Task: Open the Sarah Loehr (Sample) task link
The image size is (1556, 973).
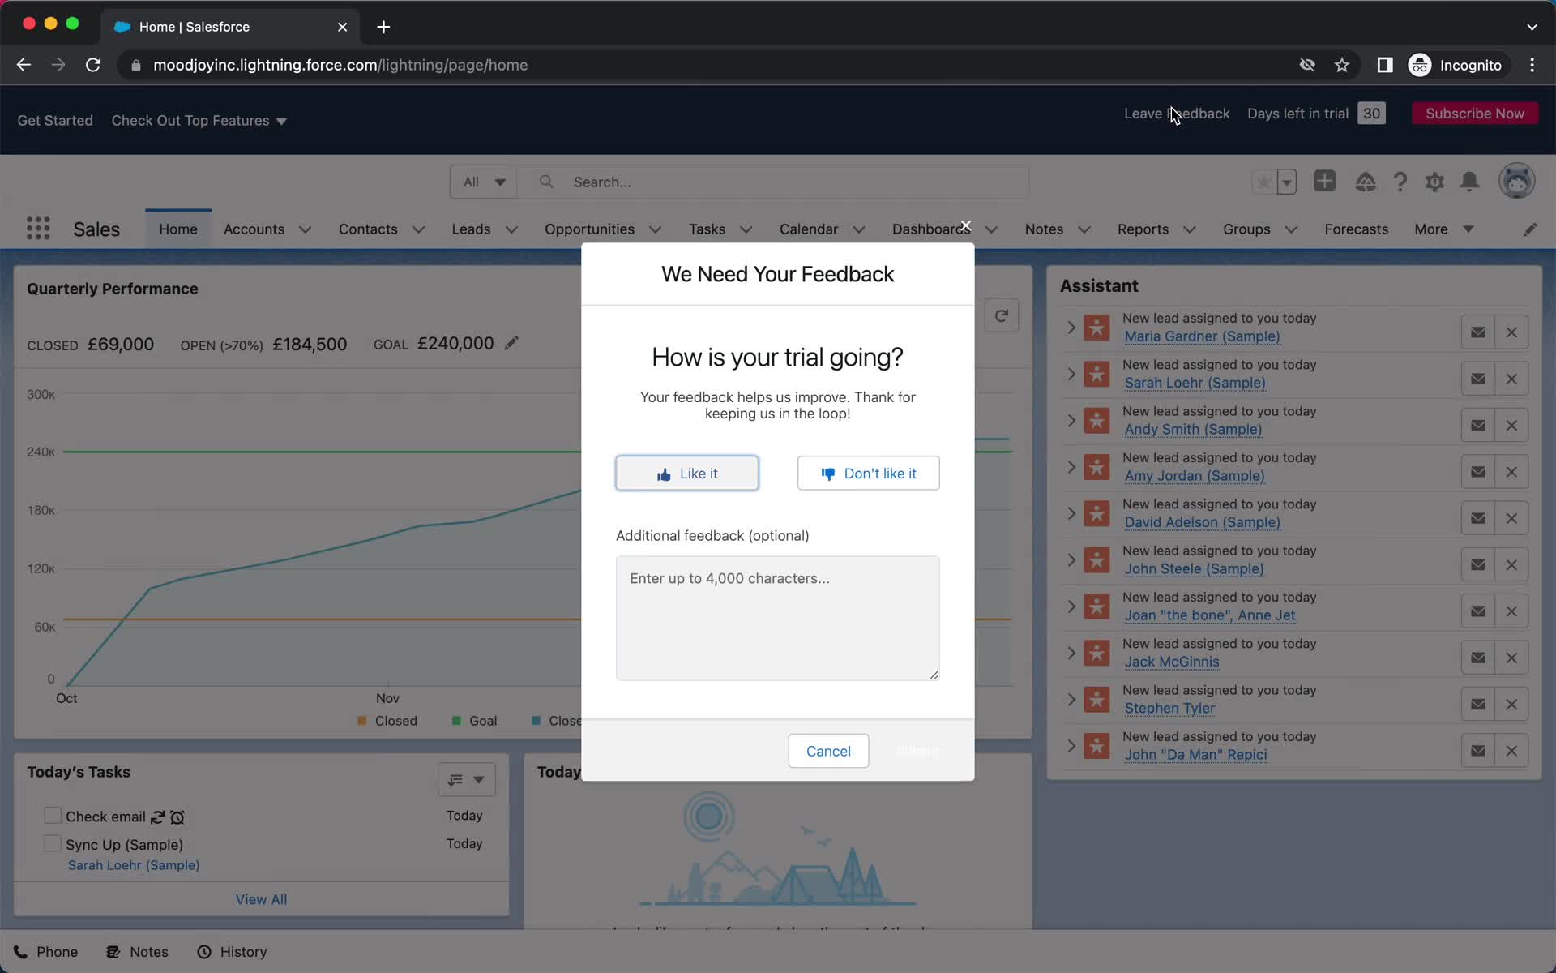Action: point(134,865)
